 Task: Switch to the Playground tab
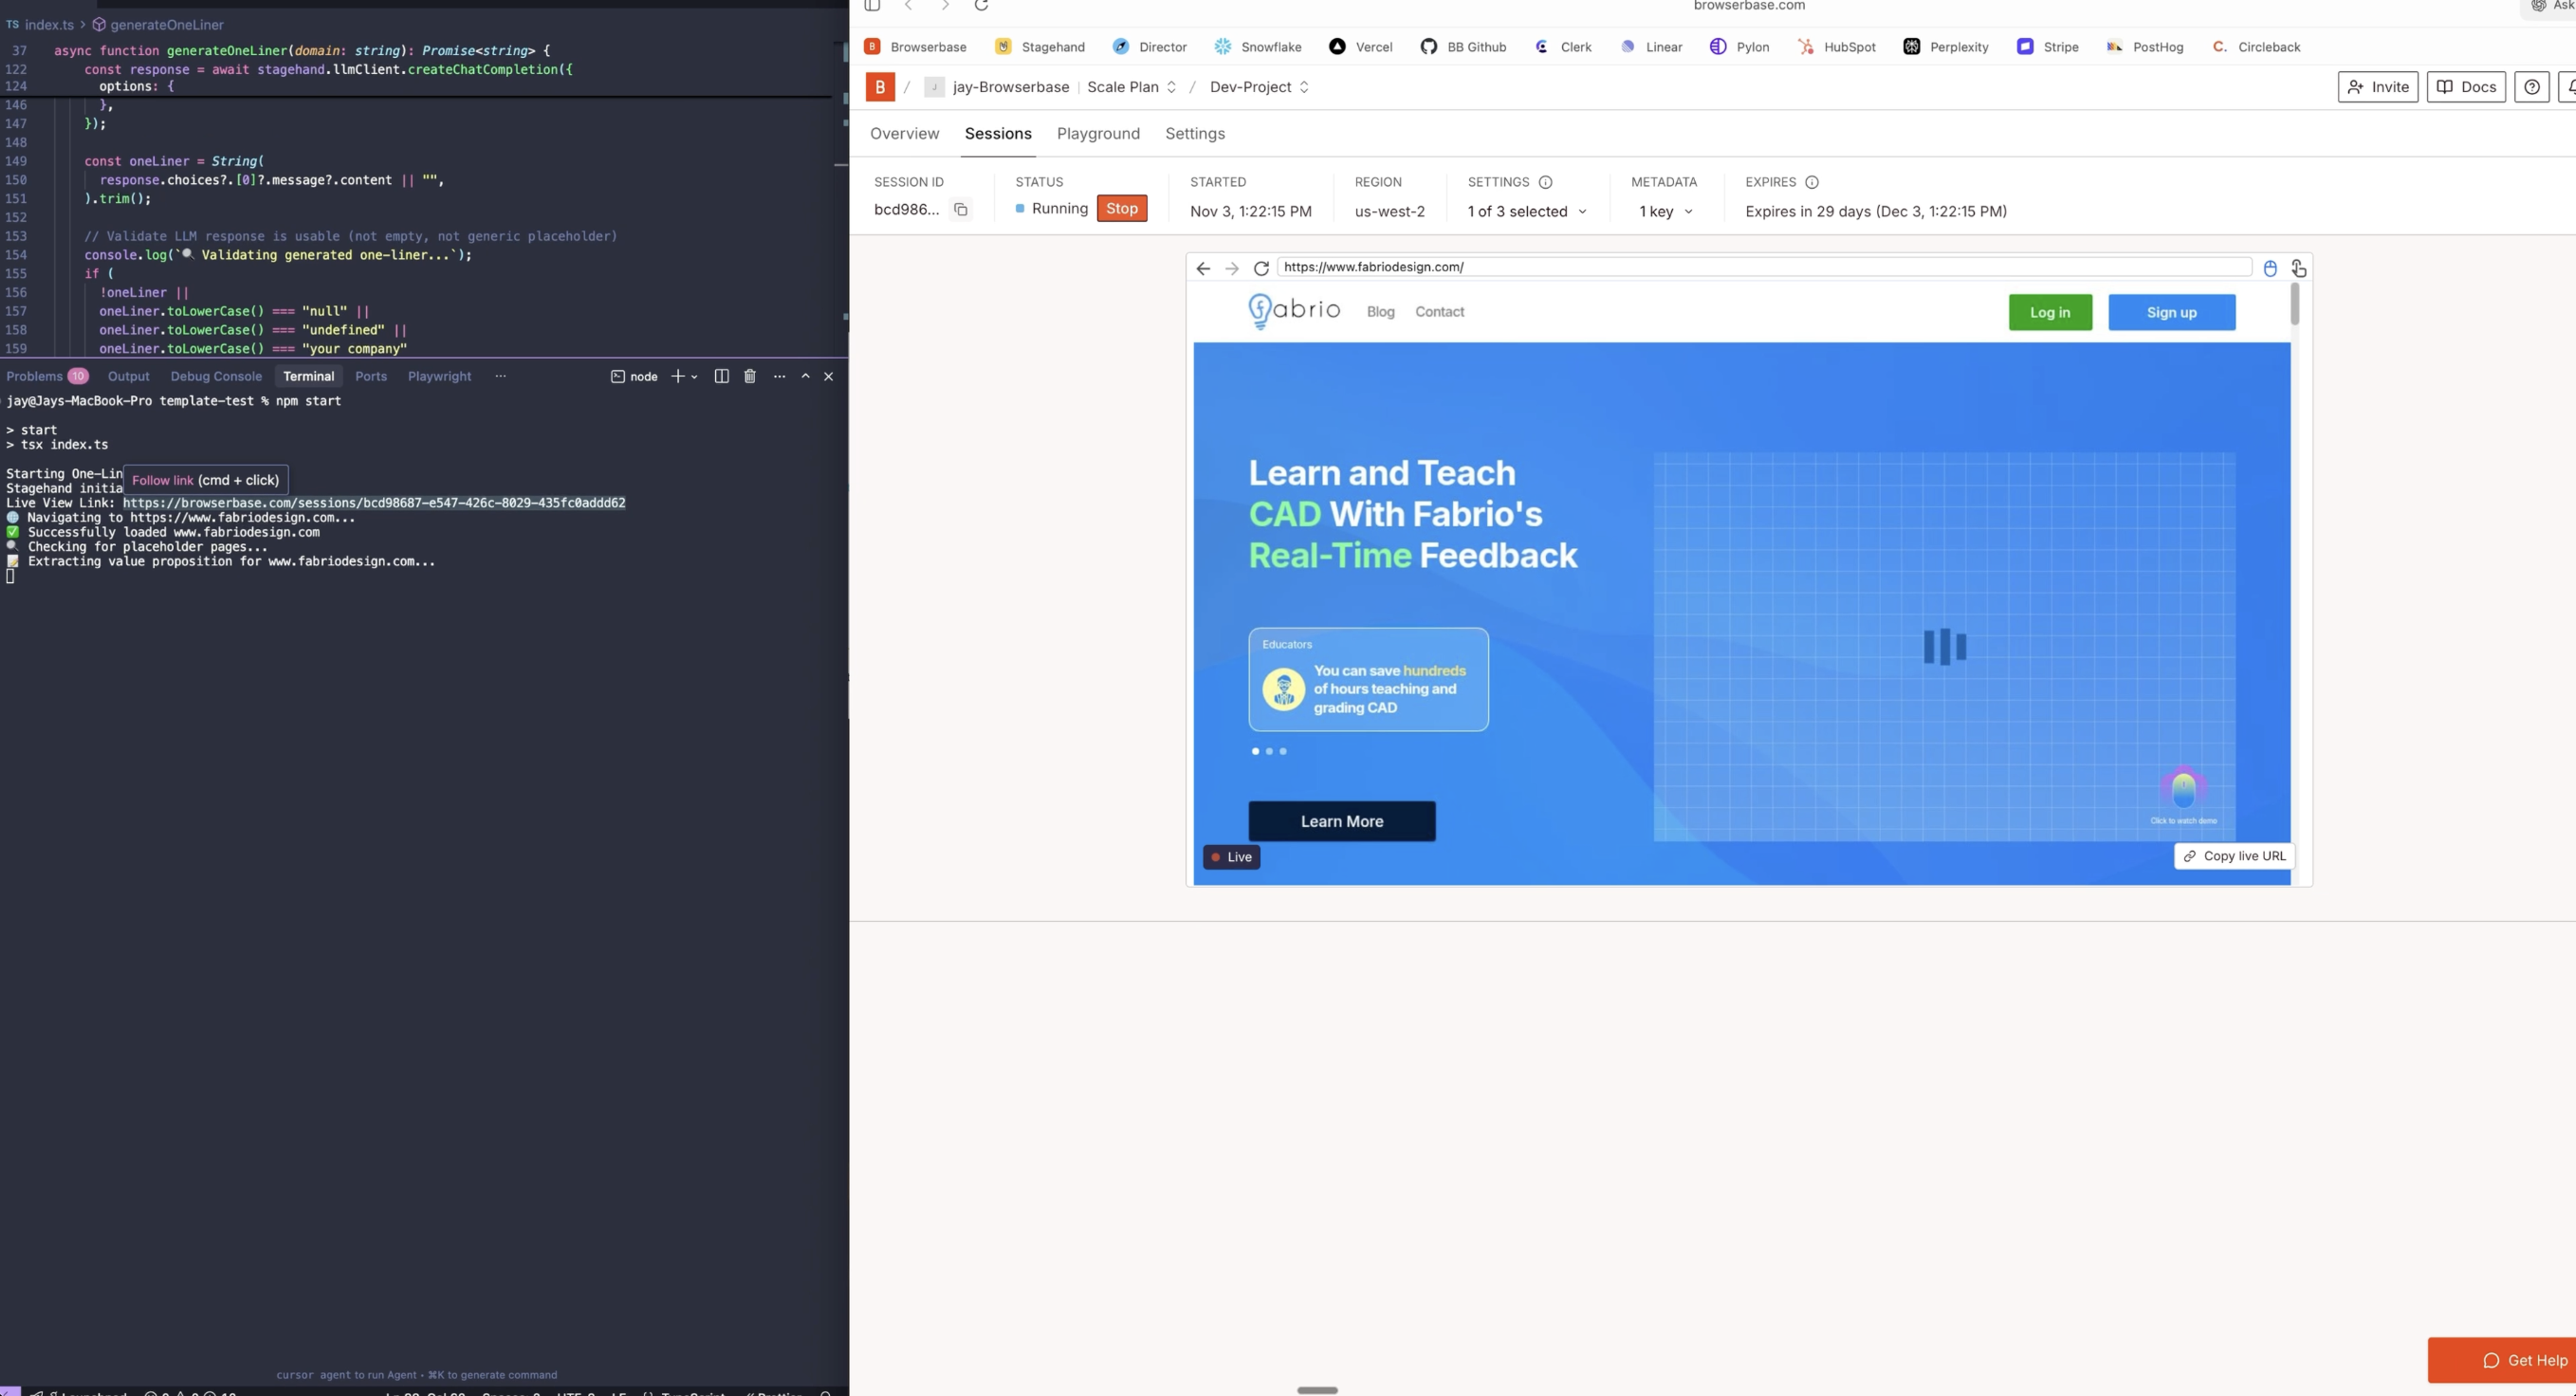point(1098,134)
